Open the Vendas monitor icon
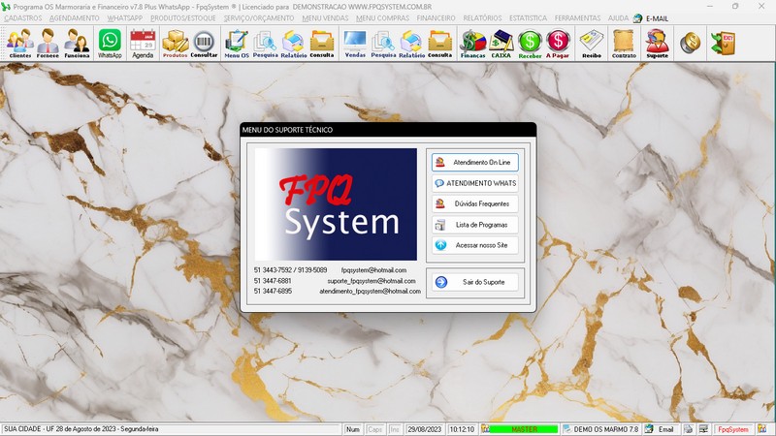The image size is (776, 436). (x=355, y=43)
